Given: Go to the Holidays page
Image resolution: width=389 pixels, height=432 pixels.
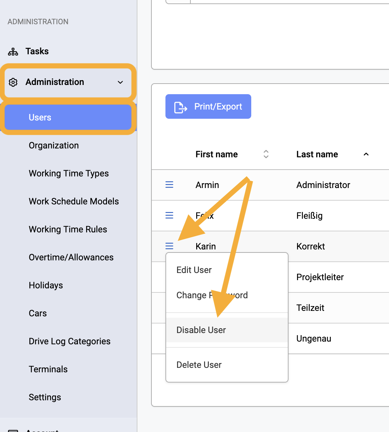Looking at the screenshot, I should click(x=46, y=285).
